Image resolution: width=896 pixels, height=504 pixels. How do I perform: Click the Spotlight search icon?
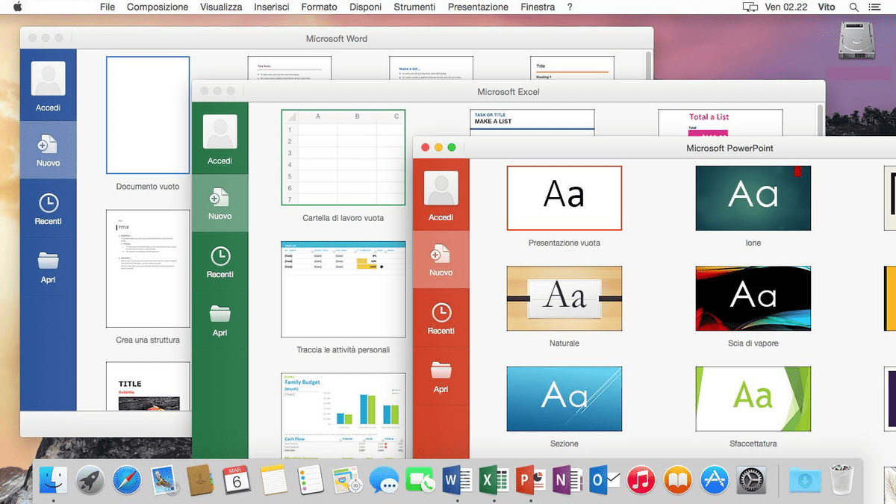(x=853, y=7)
